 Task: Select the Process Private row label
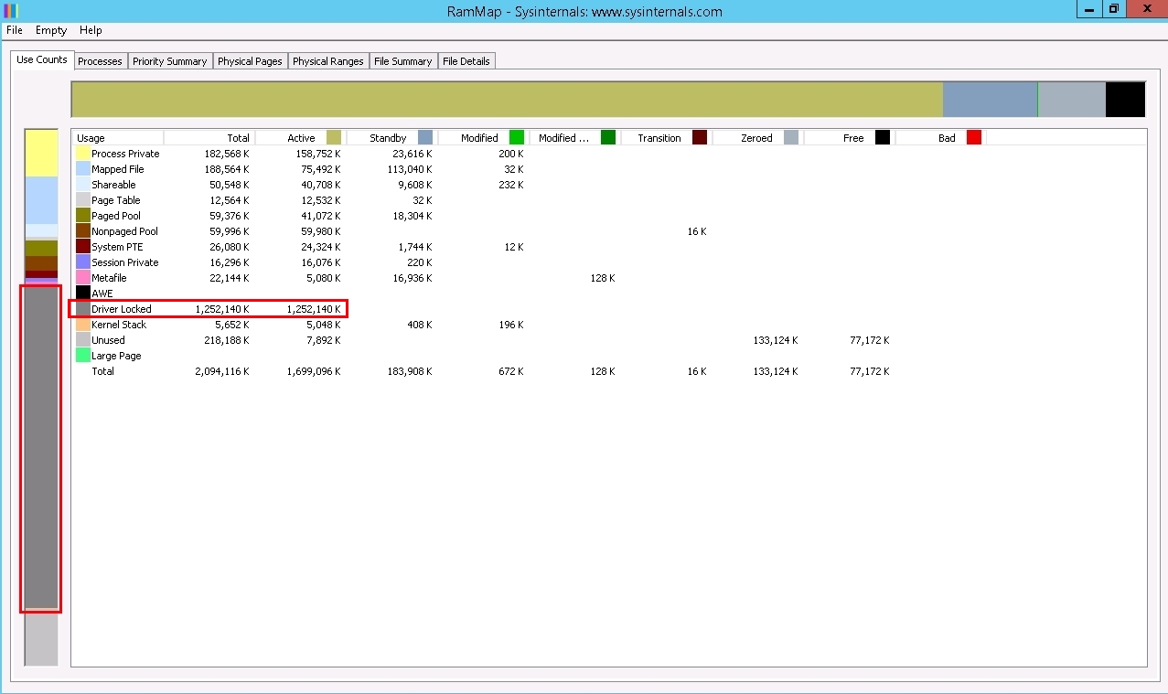click(x=125, y=154)
